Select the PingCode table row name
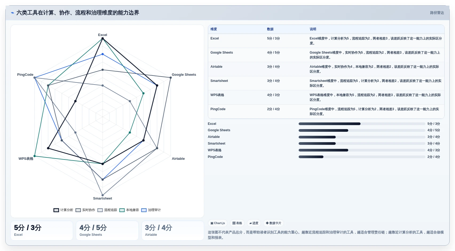The image size is (455, 251). pyautogui.click(x=218, y=109)
